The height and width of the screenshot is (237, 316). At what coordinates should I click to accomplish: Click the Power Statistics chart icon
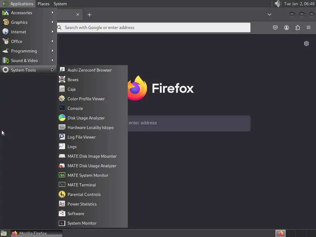click(62, 204)
